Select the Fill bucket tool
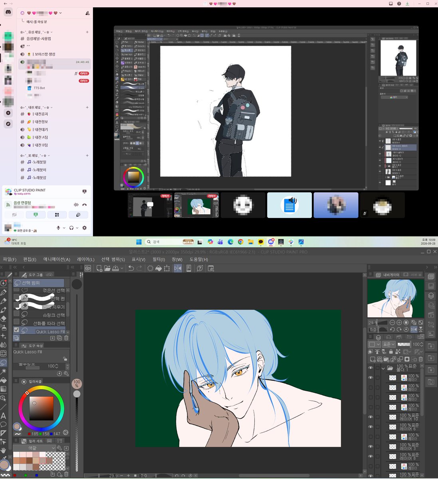 pyautogui.click(x=4, y=380)
